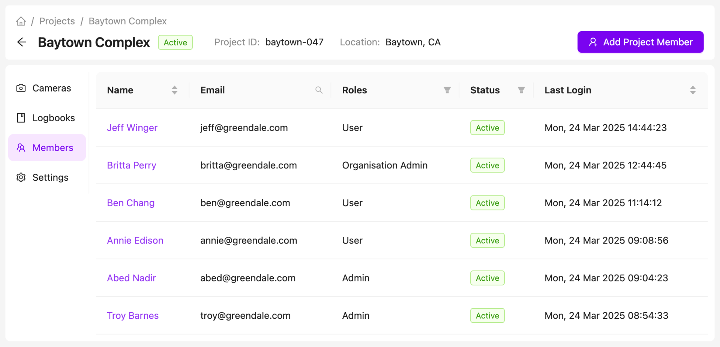The width and height of the screenshot is (720, 347).
Task: Toggle the Roles column filter
Action: coord(447,90)
